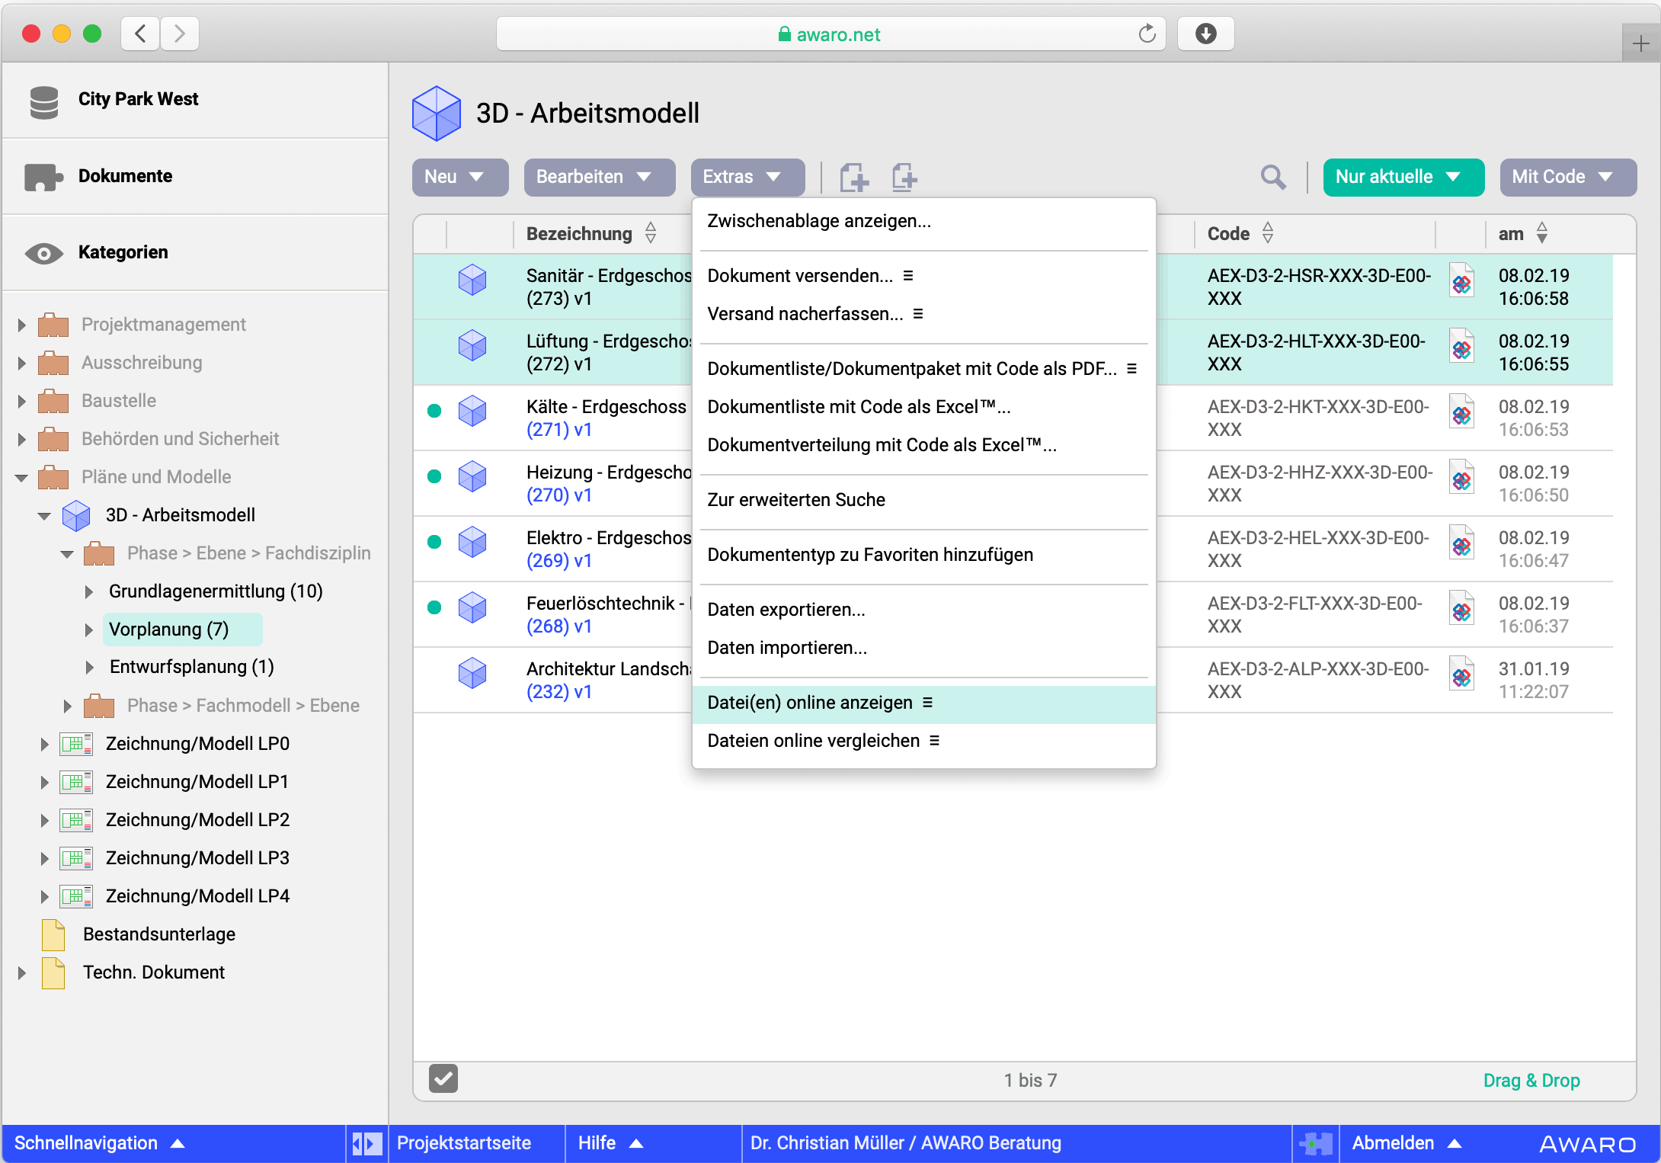The image size is (1661, 1163).
Task: Click Dr. Christian Müller / AWARO Beratung
Action: [905, 1143]
